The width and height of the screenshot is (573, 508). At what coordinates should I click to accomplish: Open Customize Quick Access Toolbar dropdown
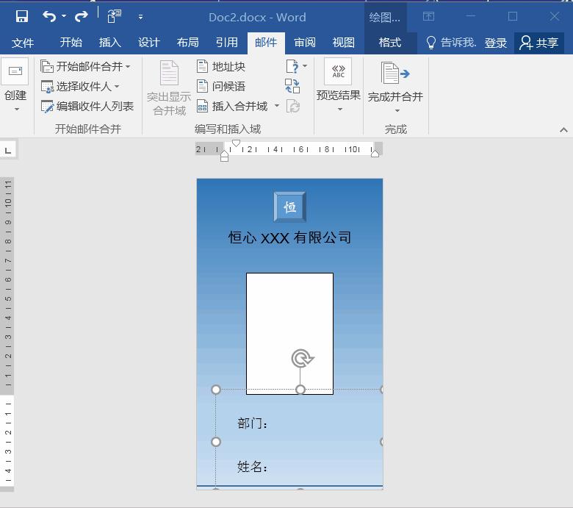coord(140,17)
